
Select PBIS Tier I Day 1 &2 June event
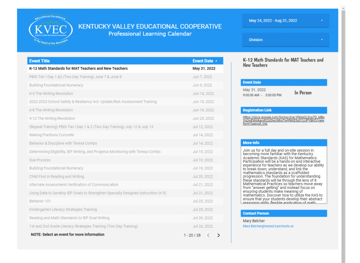[125, 77]
